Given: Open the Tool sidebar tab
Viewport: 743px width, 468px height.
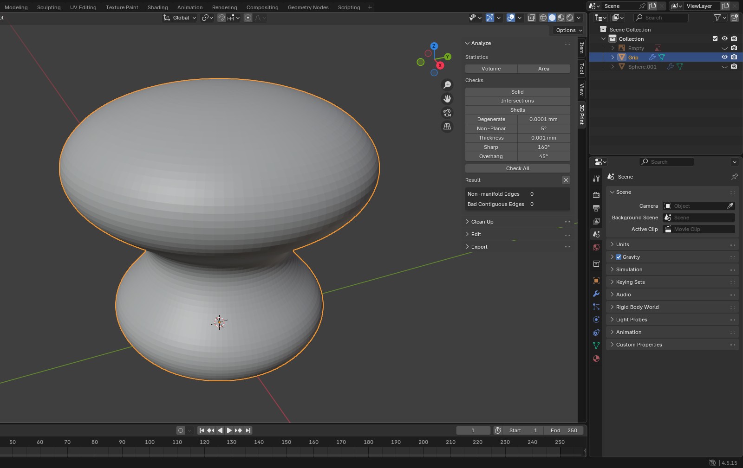Looking at the screenshot, I should tap(581, 69).
